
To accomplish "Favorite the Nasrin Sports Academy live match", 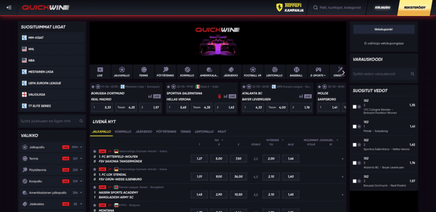I will point(95,187).
